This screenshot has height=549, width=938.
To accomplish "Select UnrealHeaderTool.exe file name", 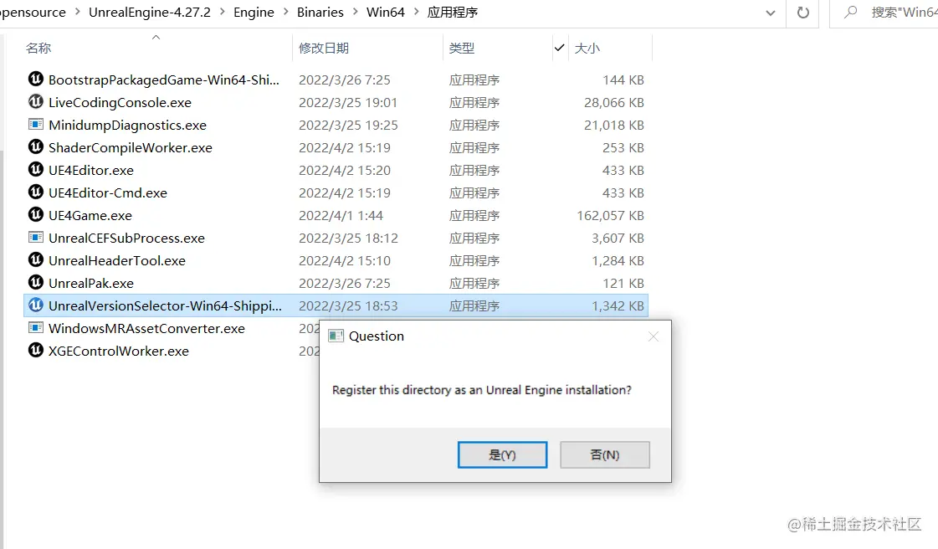I will coord(117,261).
